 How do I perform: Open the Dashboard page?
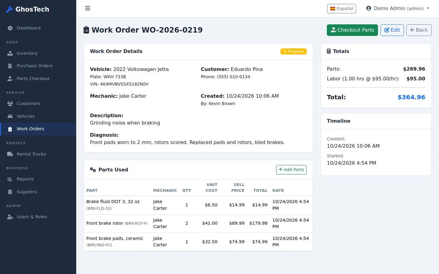click(x=38, y=28)
